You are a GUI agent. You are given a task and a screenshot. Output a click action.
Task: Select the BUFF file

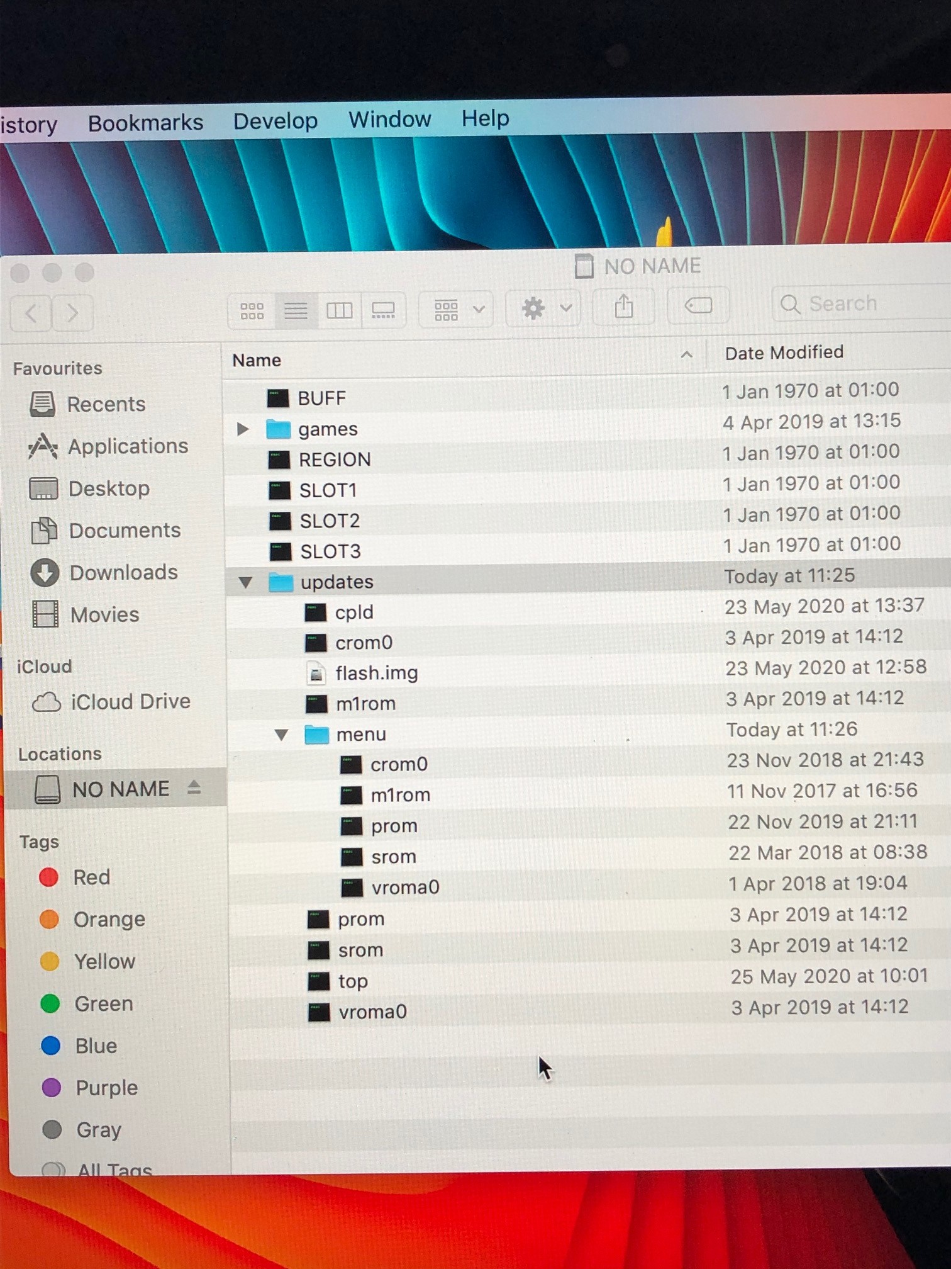588,395
